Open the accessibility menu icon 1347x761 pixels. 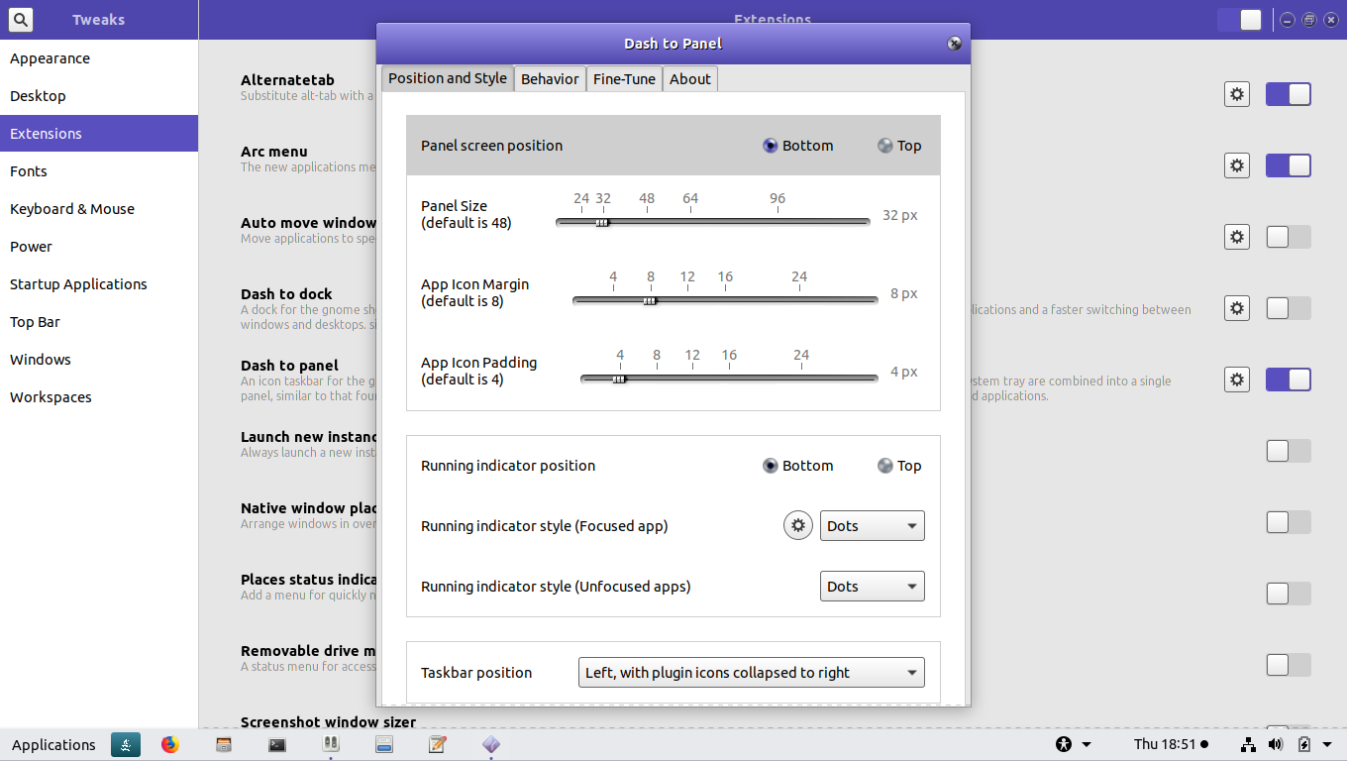coord(1064,744)
